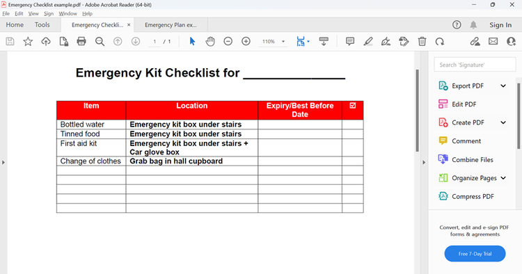Viewport: 522px width, 274px height.
Task: Open the Edit menu
Action: click(x=19, y=14)
